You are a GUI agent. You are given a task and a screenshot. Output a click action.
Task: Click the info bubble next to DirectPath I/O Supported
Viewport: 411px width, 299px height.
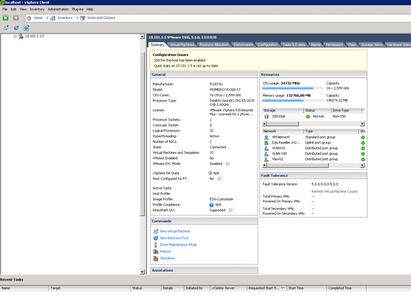click(231, 210)
